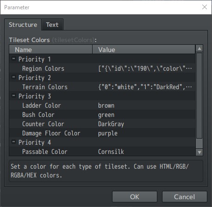
Task: Click the scrollbar down arrow
Action: (200, 152)
